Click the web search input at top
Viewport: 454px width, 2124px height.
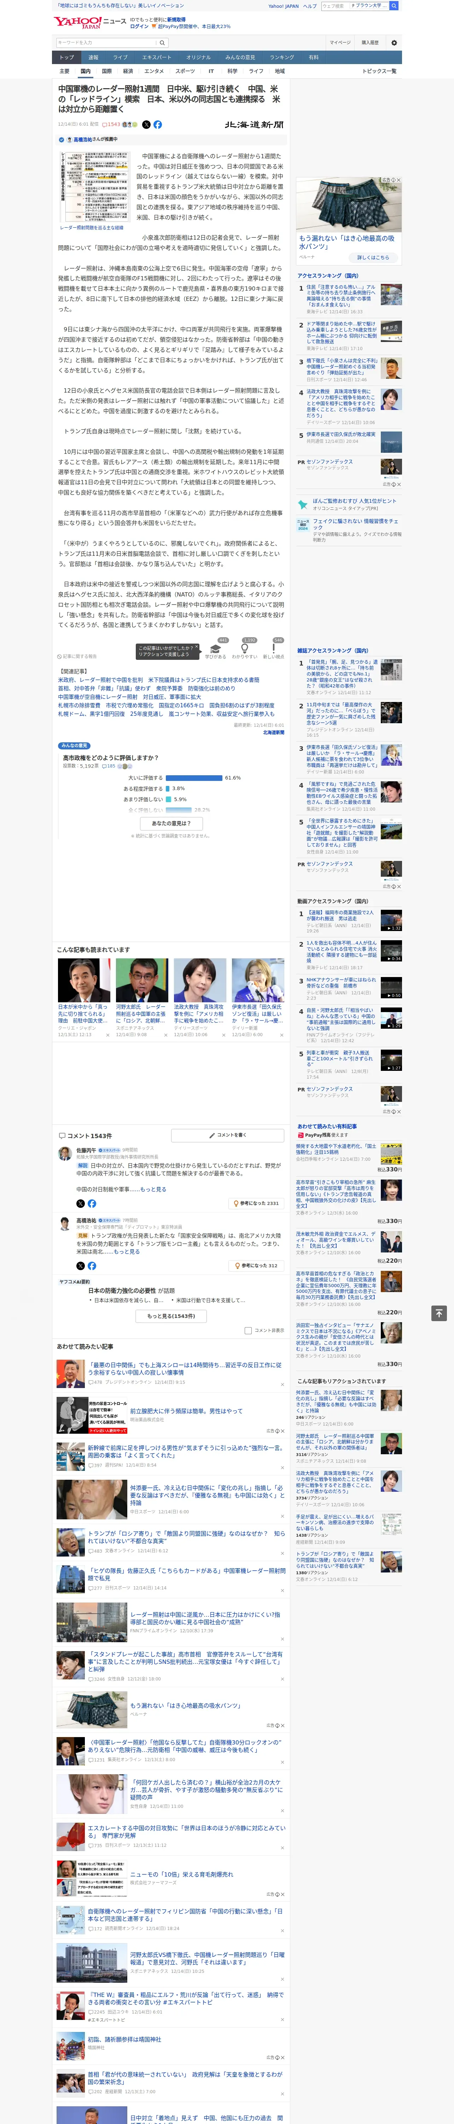coord(334,6)
